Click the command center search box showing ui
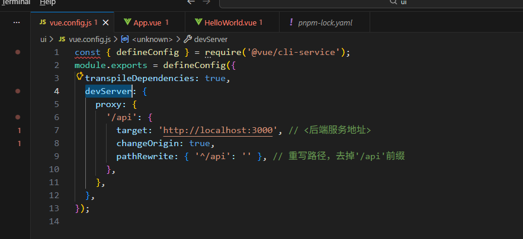 tap(371, 3)
